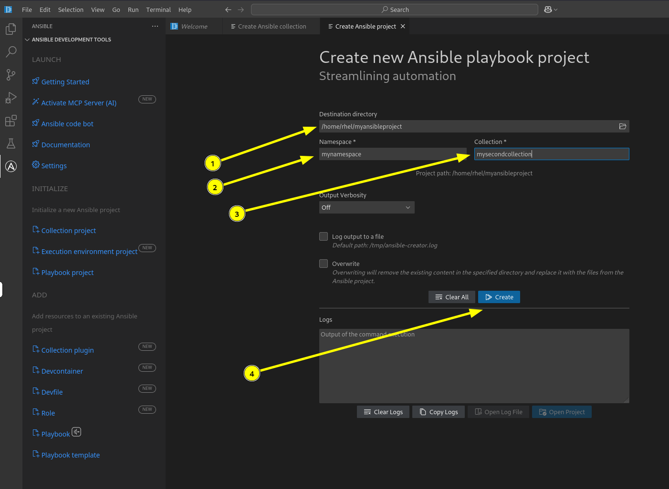Open the Explorer view in activity bar
The image size is (669, 489).
point(11,29)
